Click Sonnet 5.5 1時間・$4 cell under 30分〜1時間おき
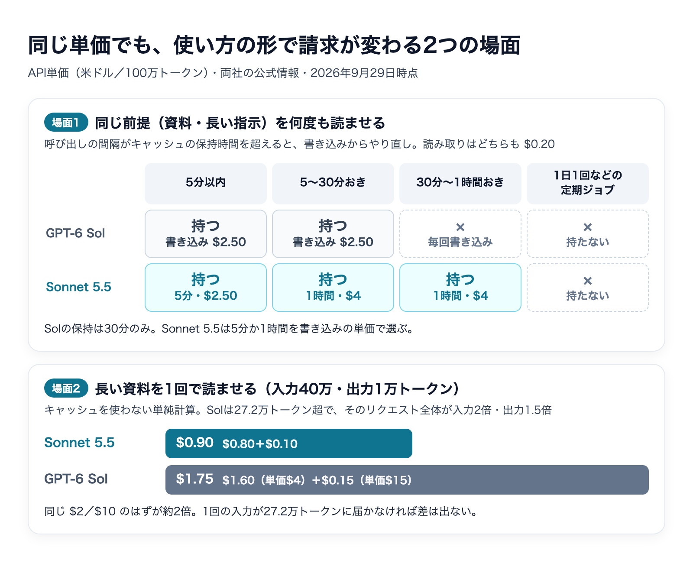The height and width of the screenshot is (576, 693). 460,288
